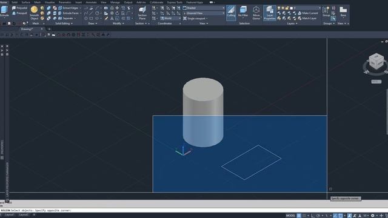Select the Circle draw tool
This screenshot has width=388, height=218.
coord(97,13)
